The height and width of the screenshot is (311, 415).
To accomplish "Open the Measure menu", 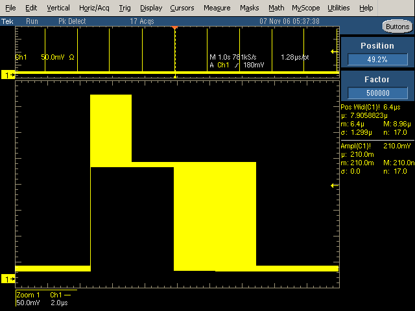I will click(x=217, y=8).
